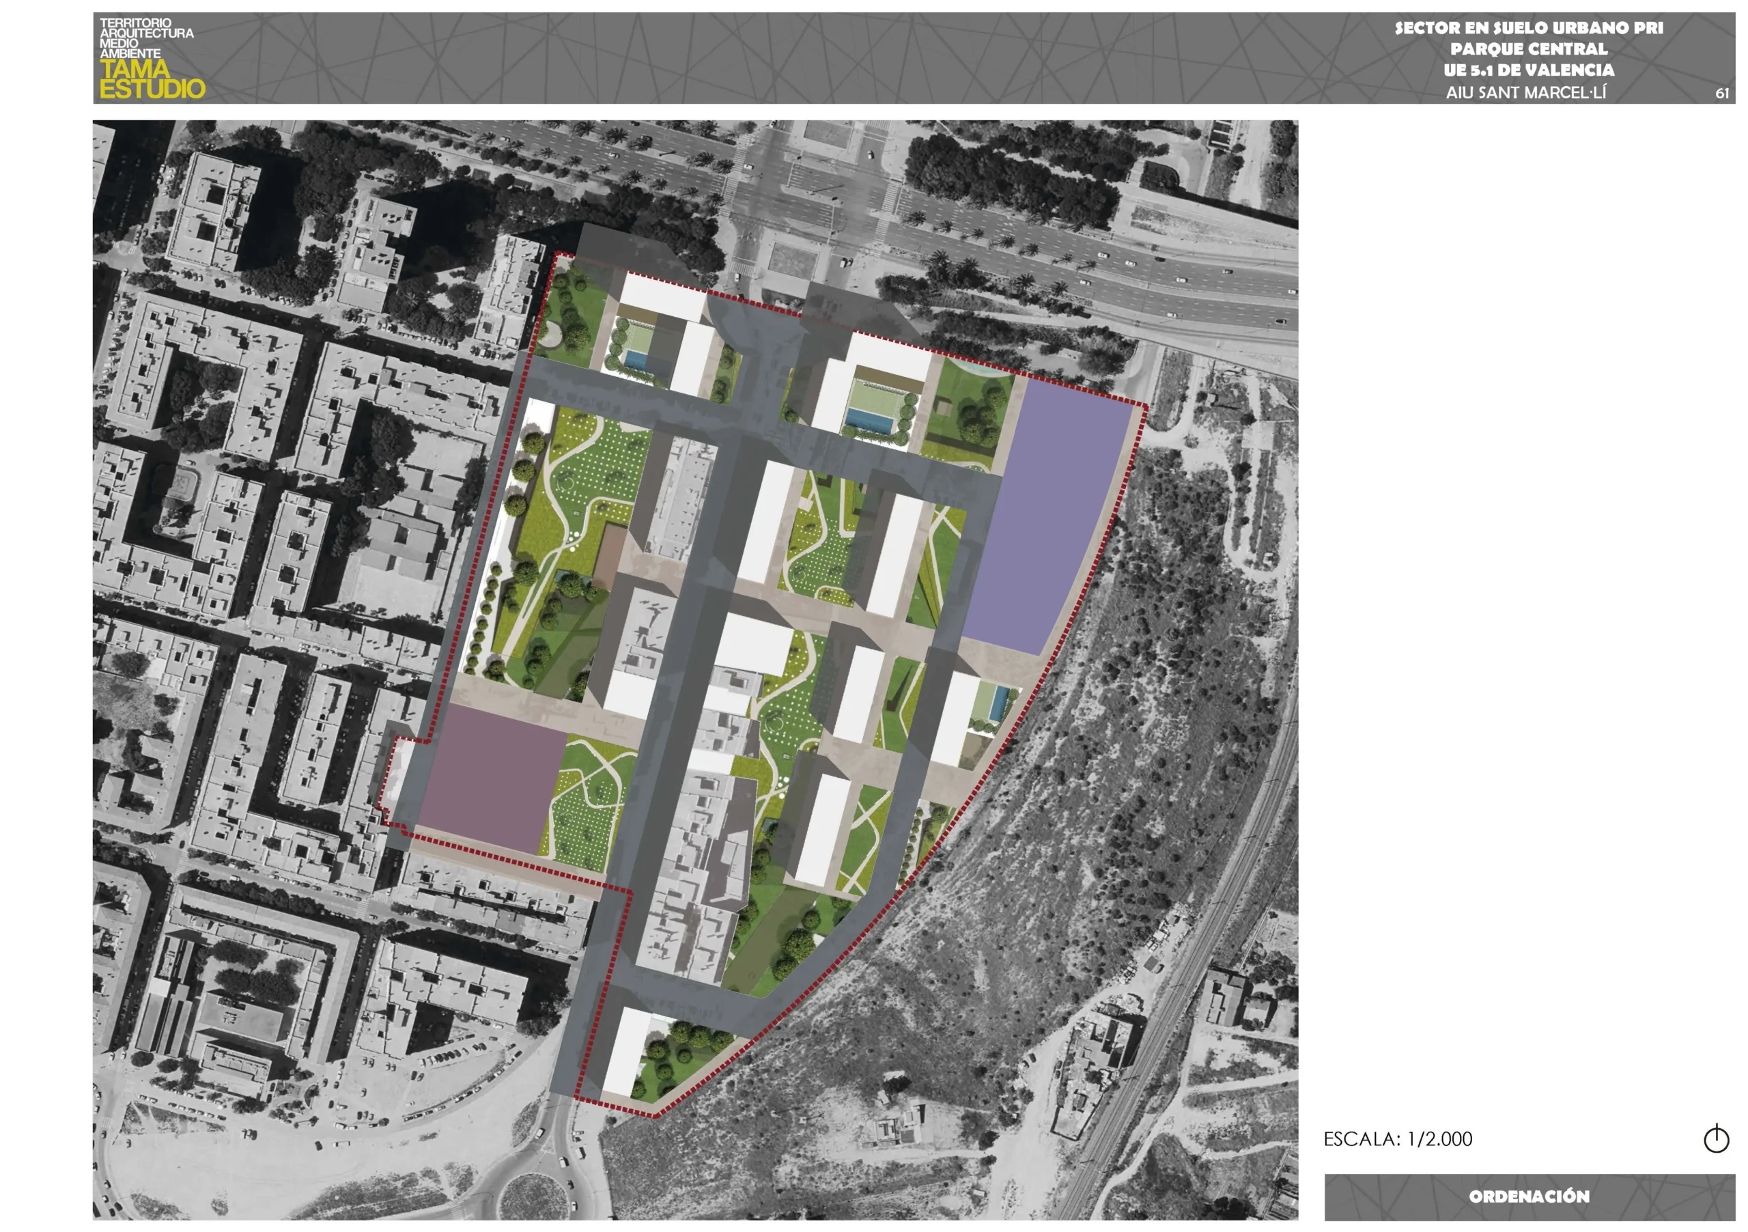Click the TERRITORIO ARQUITECTURA MEDIO AMBIENTE text
1748x1232 pixels.
145,38
